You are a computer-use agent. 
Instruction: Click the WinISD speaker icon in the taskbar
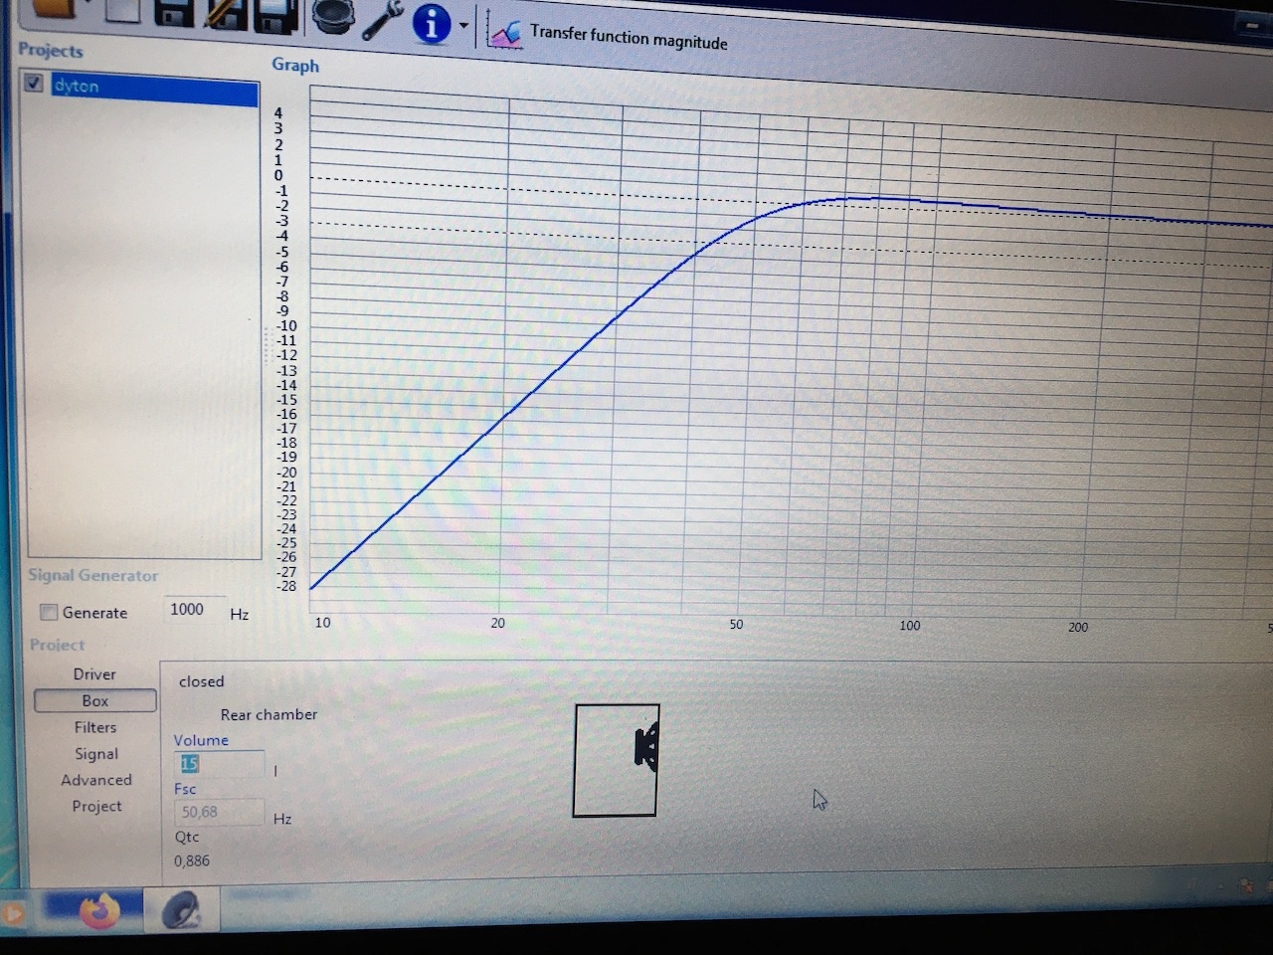pos(181,909)
